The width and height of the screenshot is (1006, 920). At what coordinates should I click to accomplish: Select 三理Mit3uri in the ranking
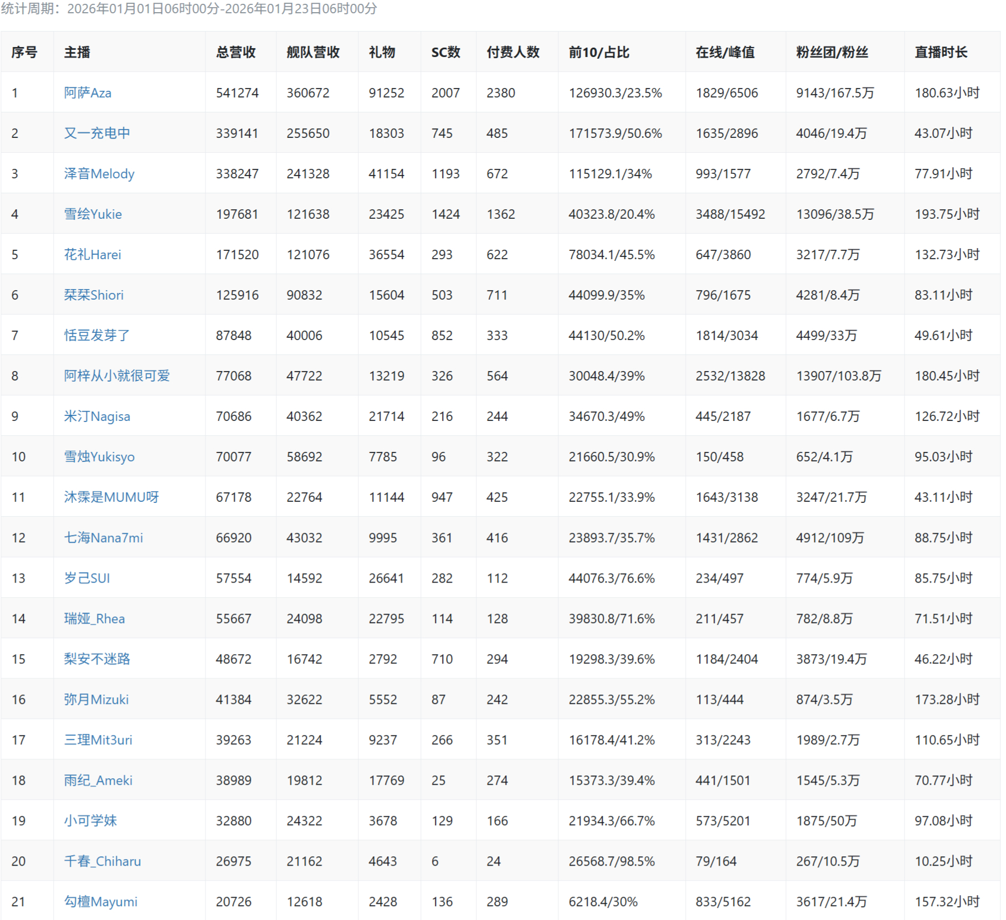[x=98, y=739]
